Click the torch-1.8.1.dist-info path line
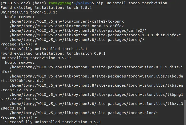The height and width of the screenshot is (125, 186). point(95,35)
